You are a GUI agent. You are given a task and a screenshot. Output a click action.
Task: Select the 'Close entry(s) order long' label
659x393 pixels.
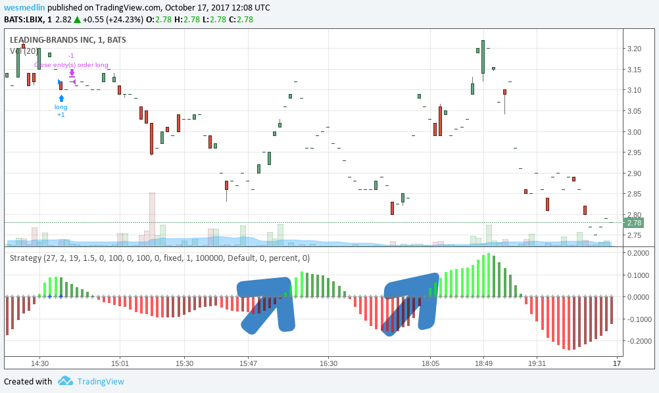tap(72, 64)
